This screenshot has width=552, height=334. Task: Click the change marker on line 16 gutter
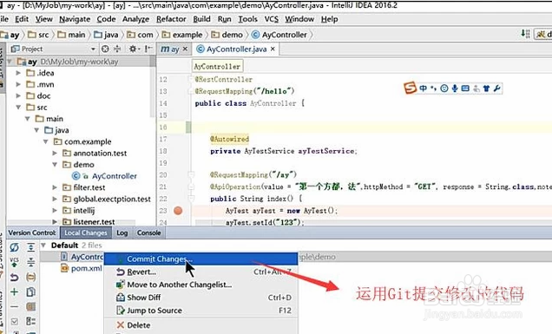click(x=188, y=127)
